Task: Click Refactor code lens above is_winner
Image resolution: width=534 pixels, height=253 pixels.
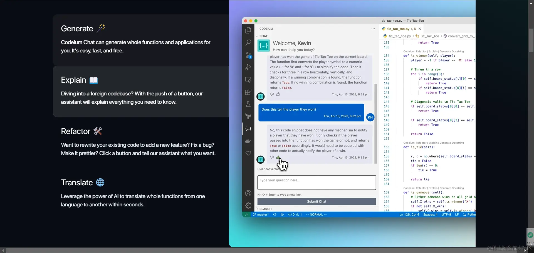Action: tap(421, 51)
